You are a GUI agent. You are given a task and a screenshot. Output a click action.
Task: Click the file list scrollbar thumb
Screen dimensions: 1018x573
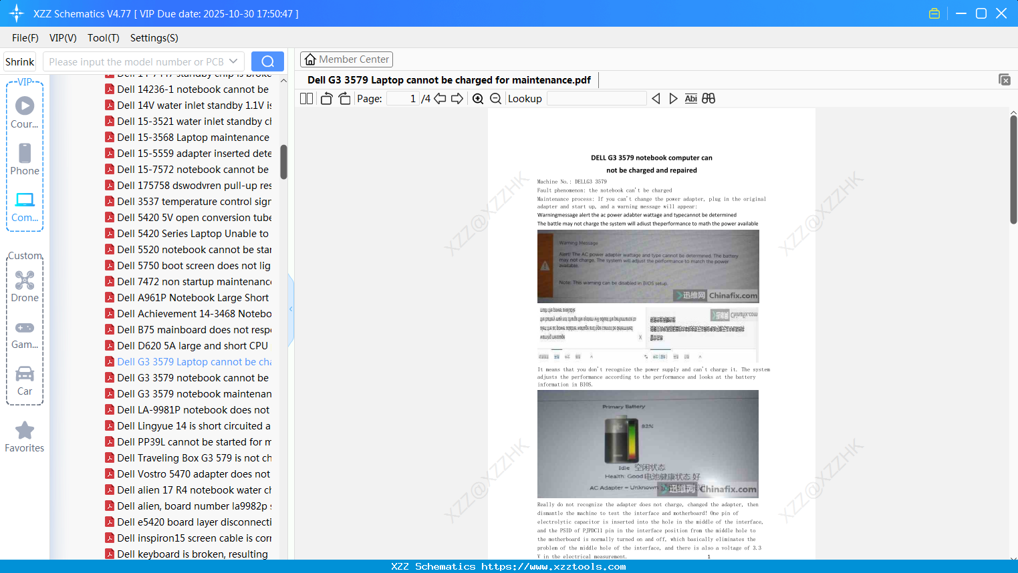tap(283, 162)
